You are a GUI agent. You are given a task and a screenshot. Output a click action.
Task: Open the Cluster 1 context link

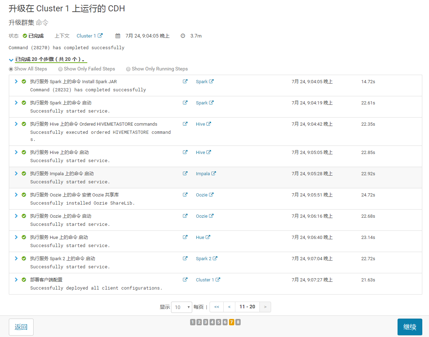pyautogui.click(x=87, y=36)
